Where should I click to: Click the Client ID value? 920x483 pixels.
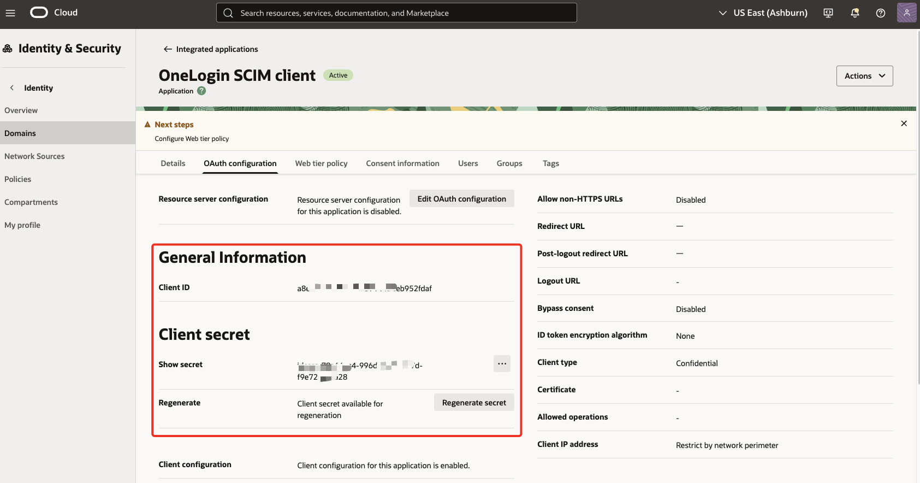pos(364,288)
